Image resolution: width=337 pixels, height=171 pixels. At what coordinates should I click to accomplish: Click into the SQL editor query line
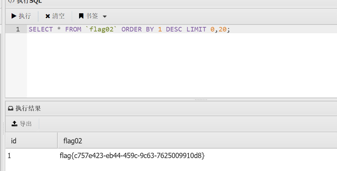182,29
